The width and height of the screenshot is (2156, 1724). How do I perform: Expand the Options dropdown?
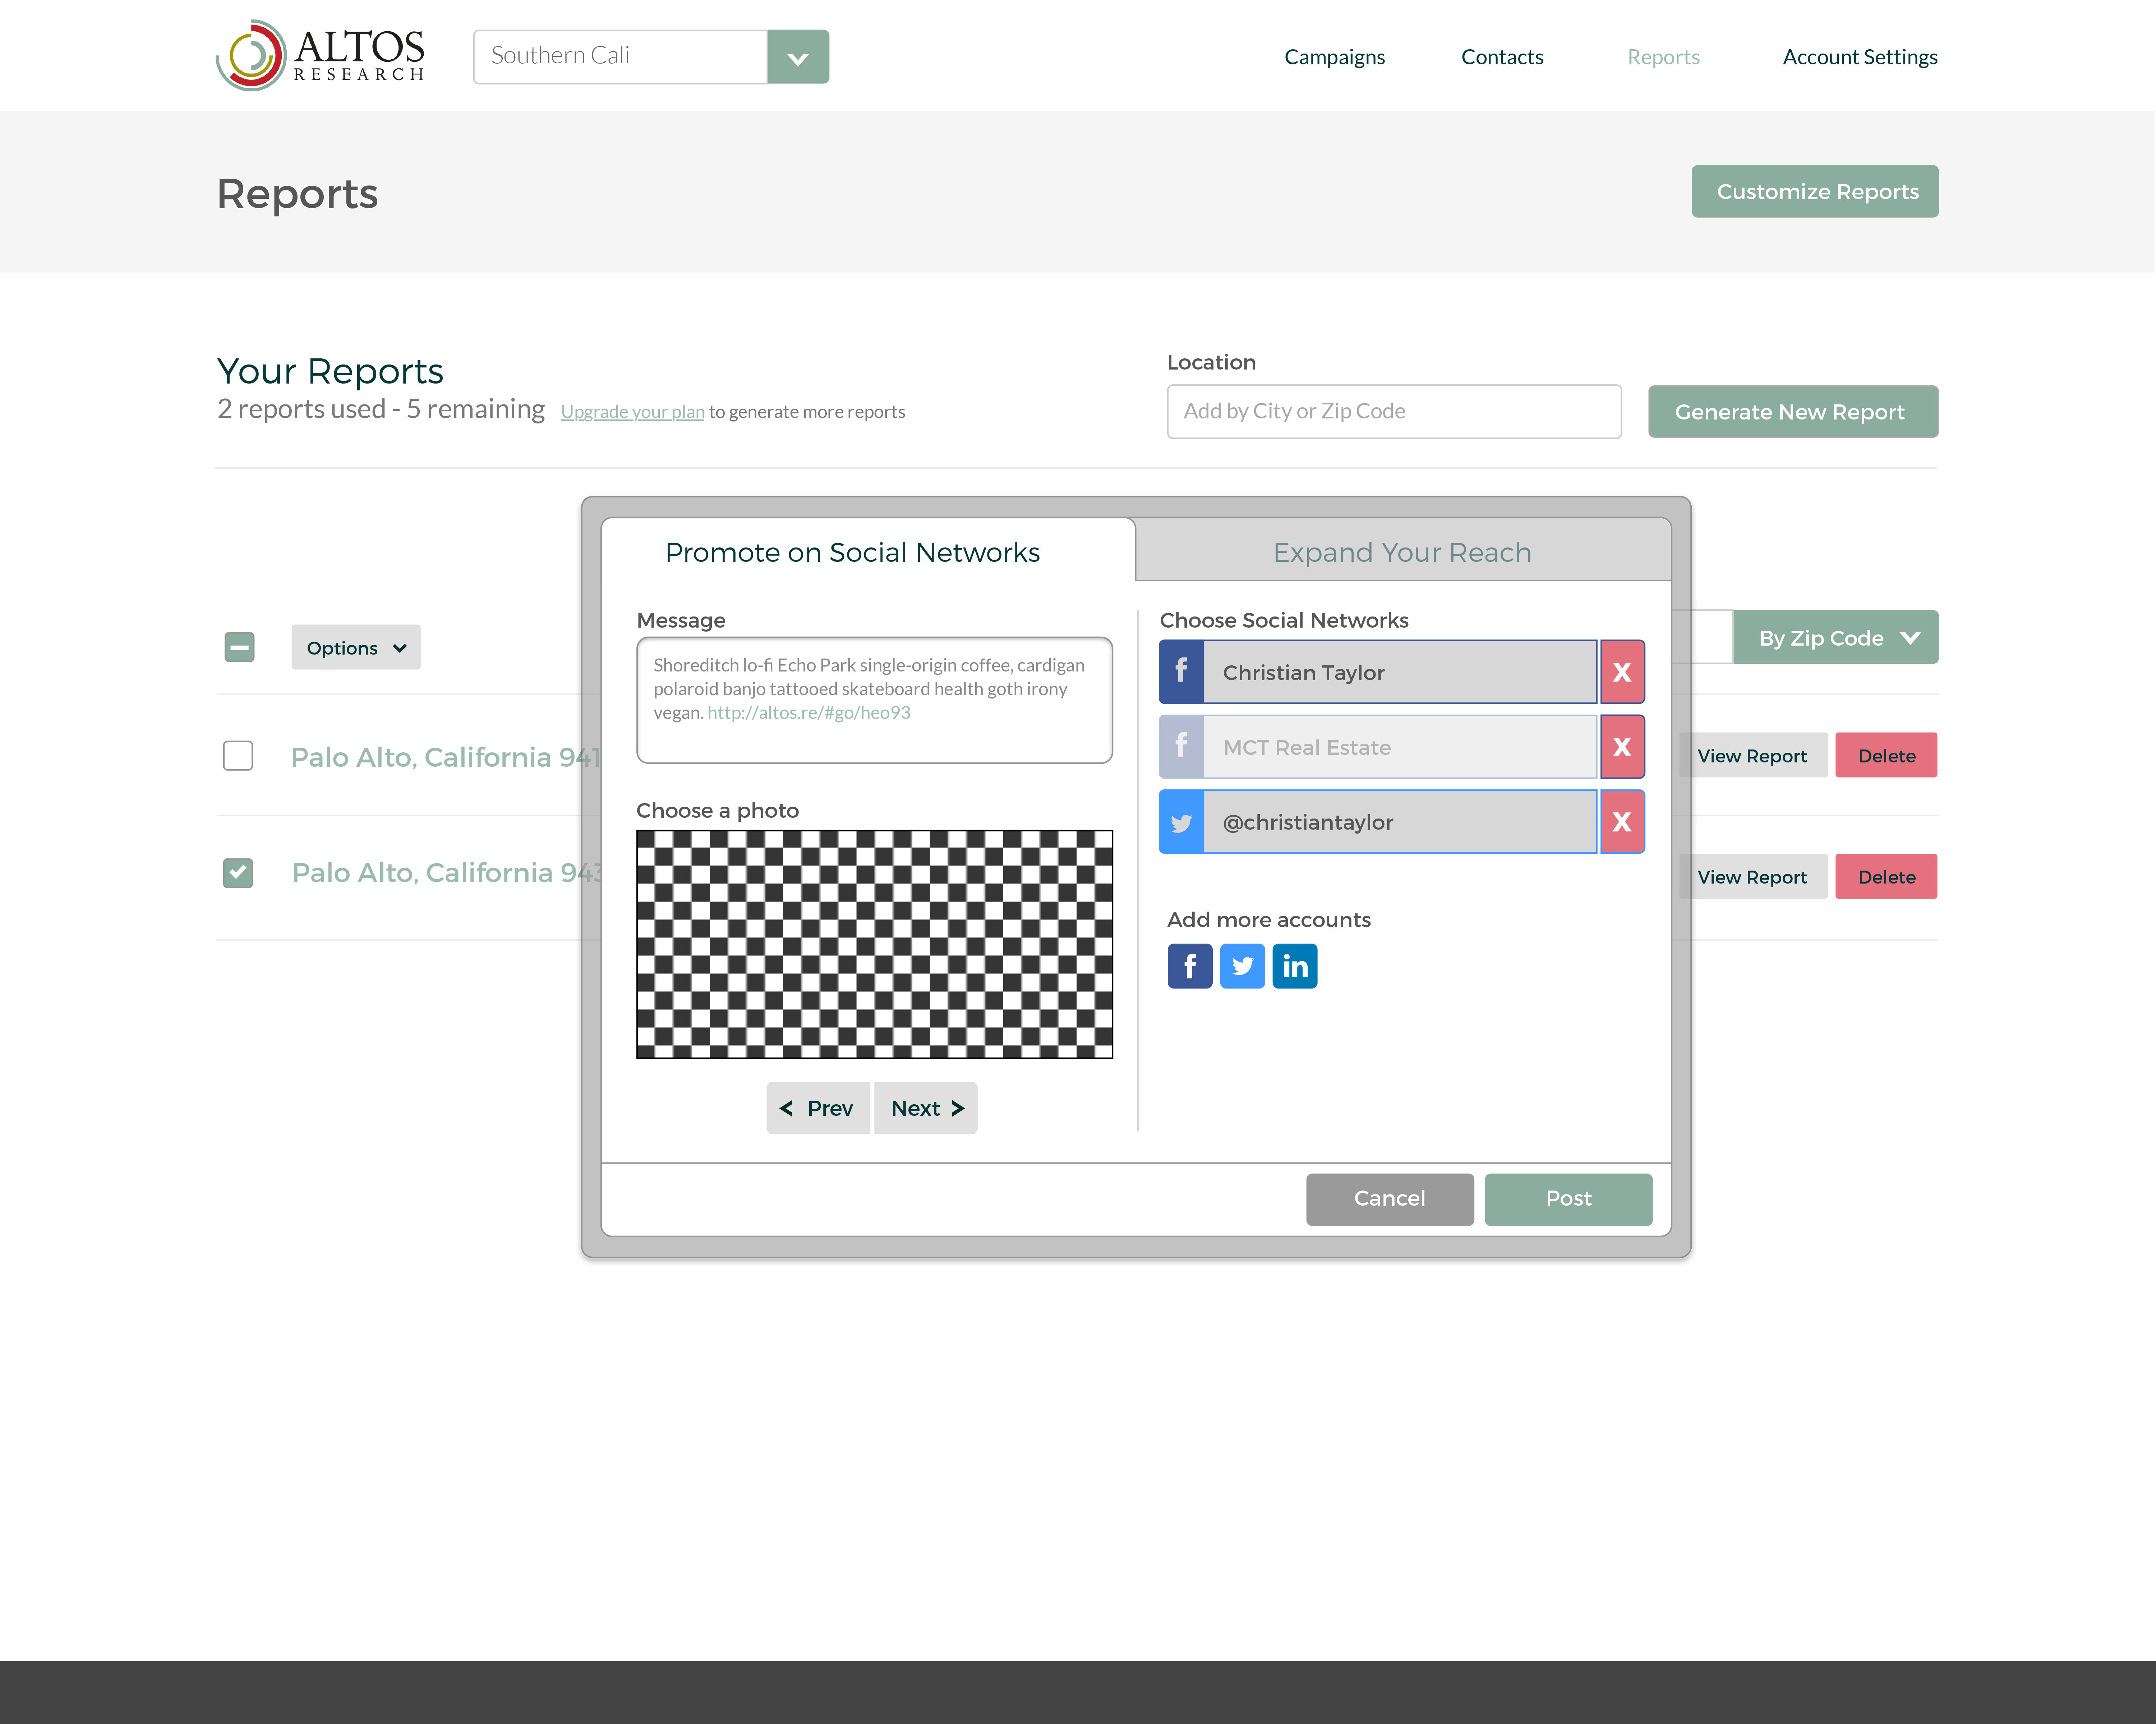(x=356, y=647)
